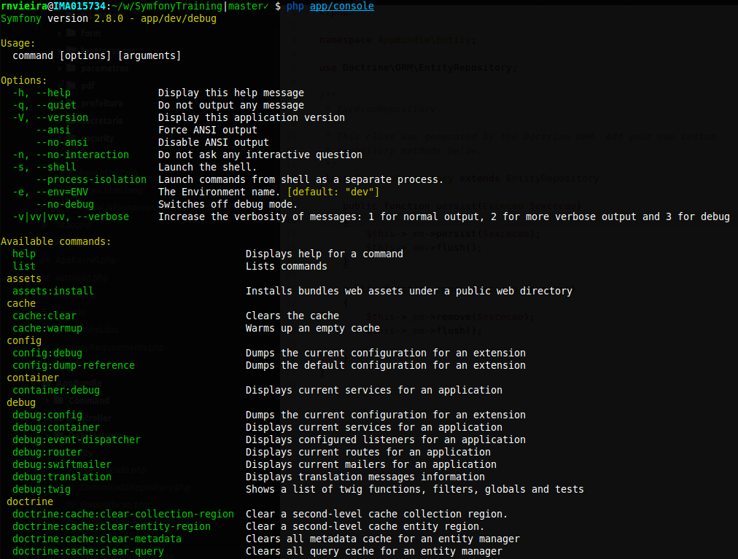
Task: Click the '-e, --env=ENV' option
Action: pos(50,192)
